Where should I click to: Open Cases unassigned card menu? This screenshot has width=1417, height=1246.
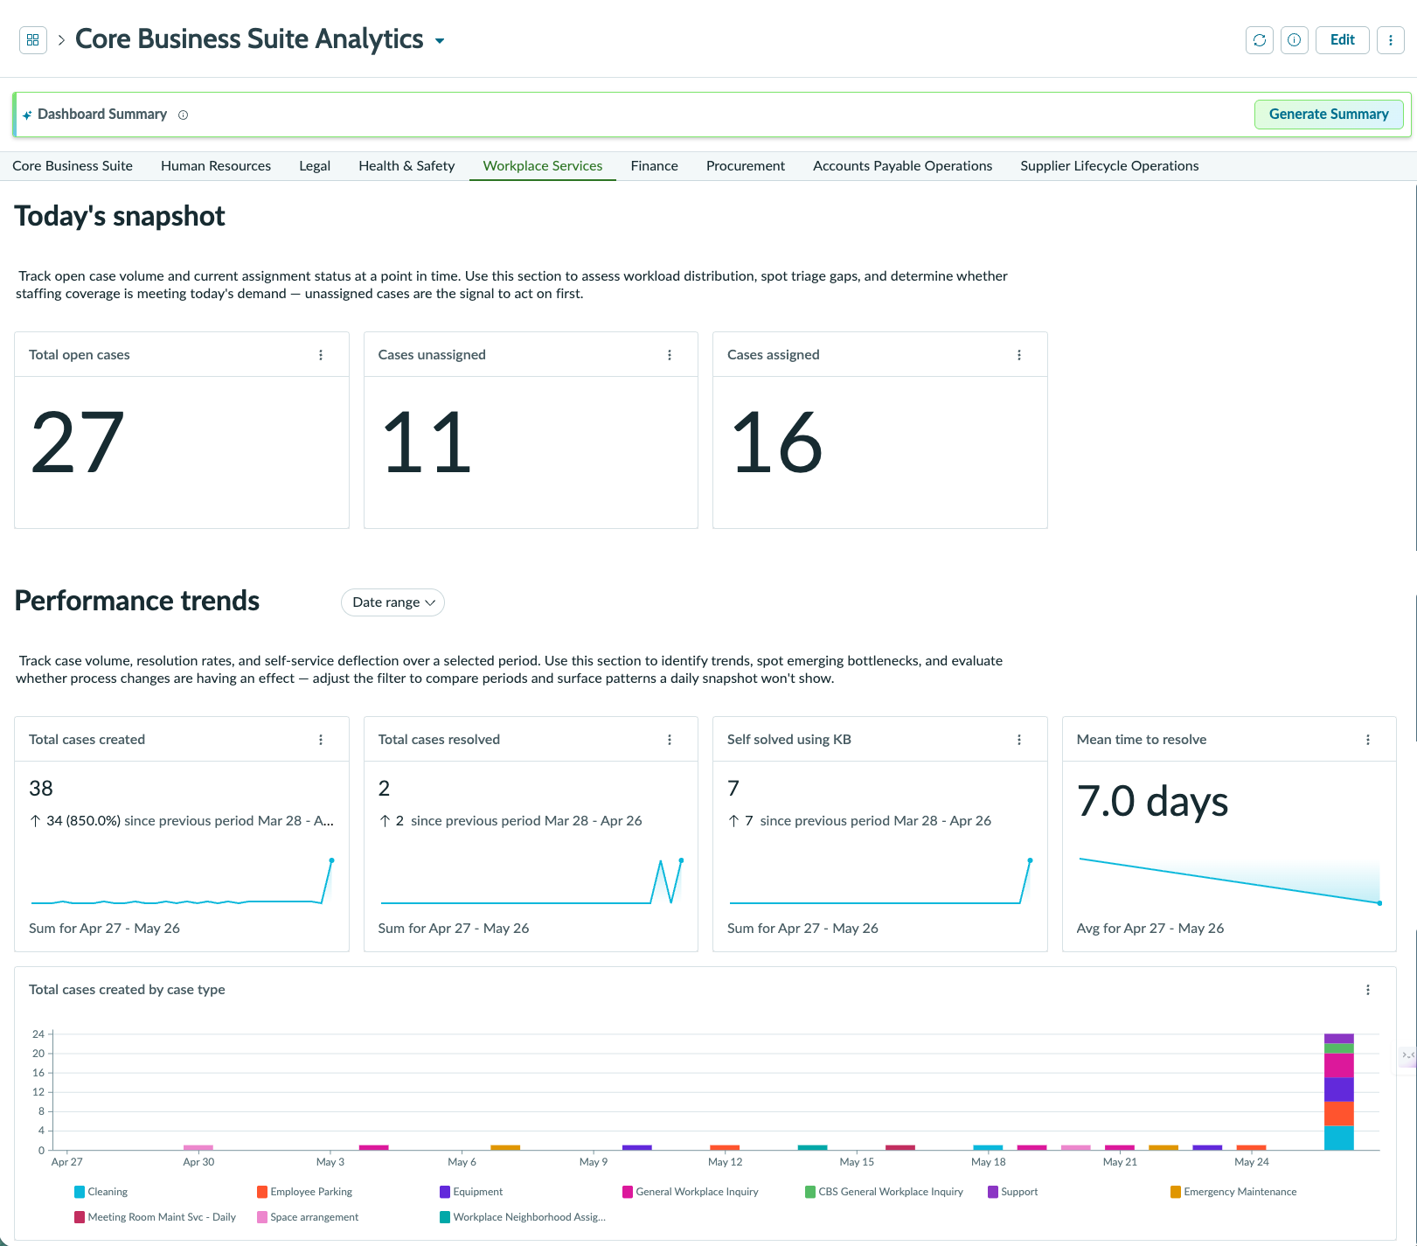pos(670,355)
